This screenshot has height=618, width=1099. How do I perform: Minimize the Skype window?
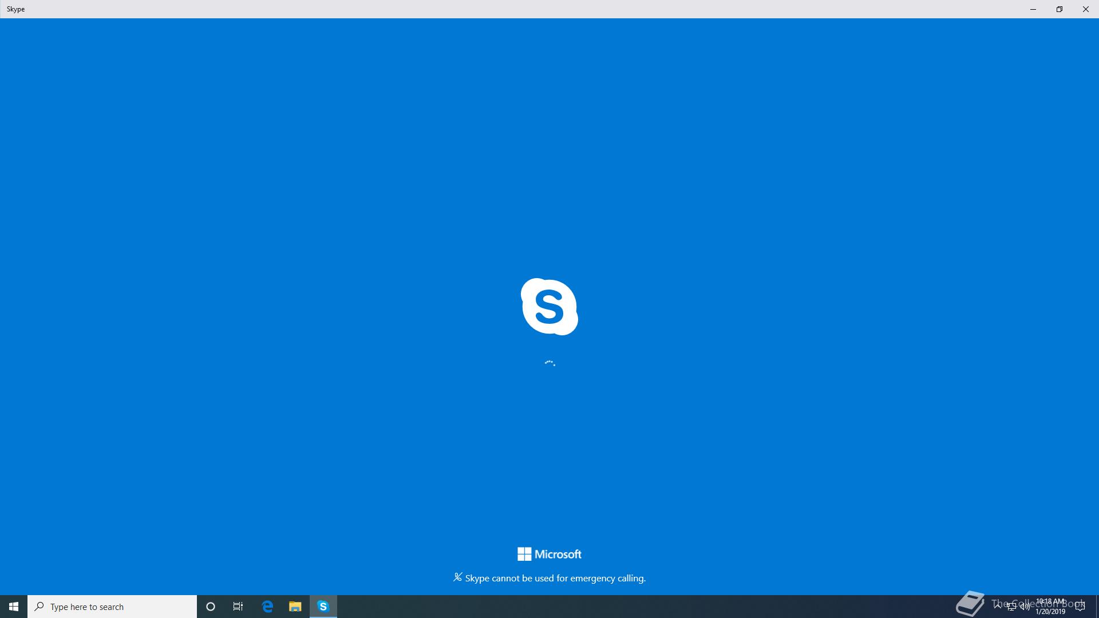click(x=1033, y=9)
